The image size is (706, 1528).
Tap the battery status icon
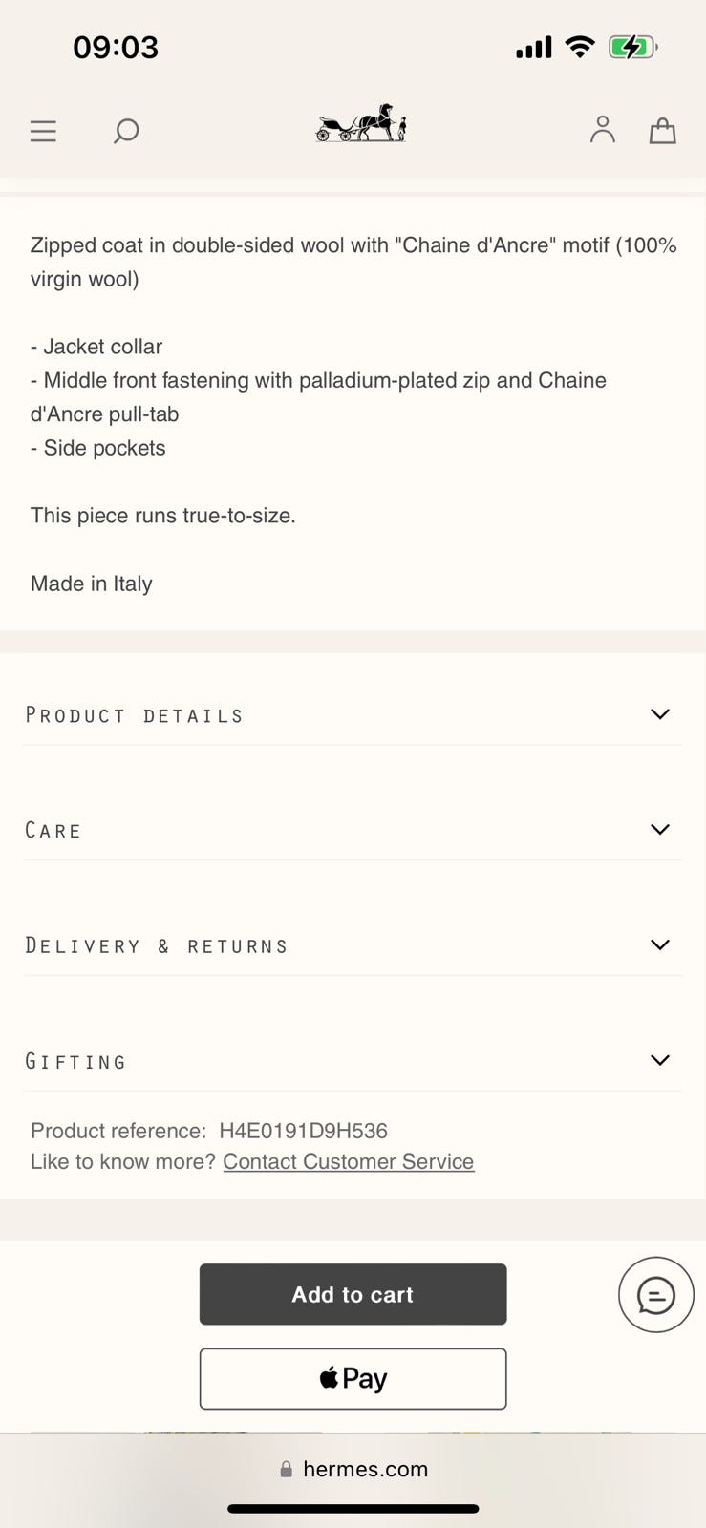[631, 47]
